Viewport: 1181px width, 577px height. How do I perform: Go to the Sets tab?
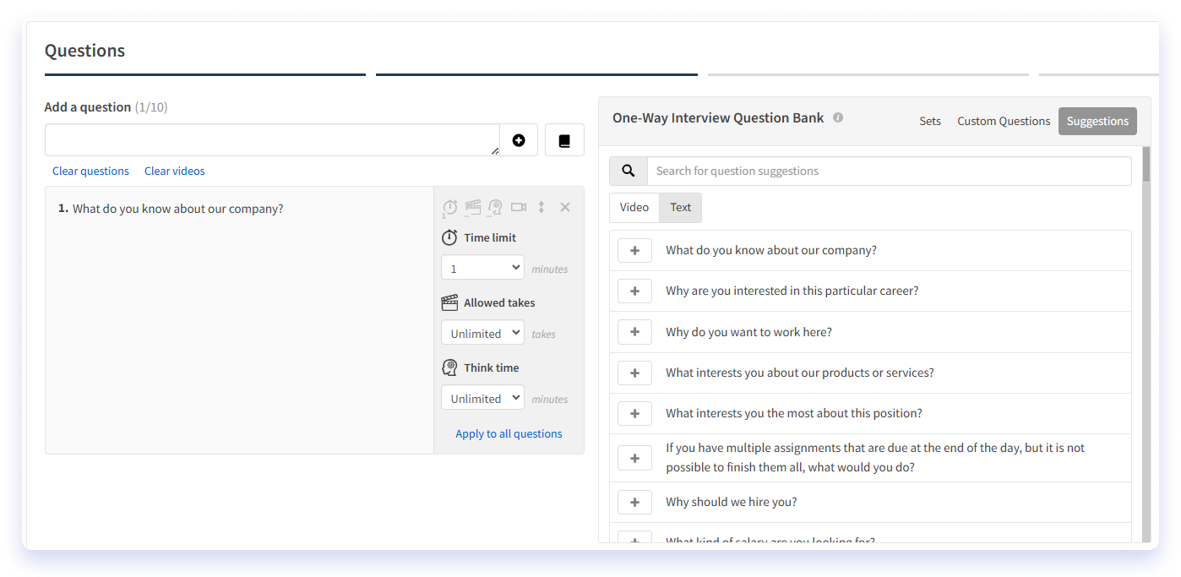coord(930,121)
